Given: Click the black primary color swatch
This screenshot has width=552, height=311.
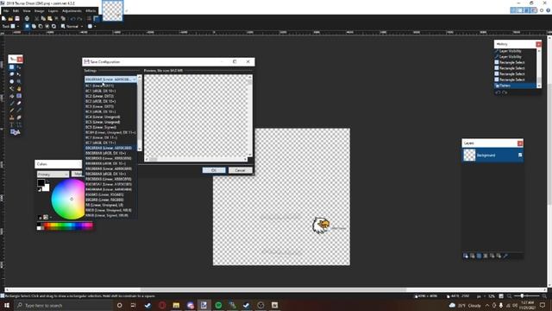Looking at the screenshot, I should click(41, 182).
